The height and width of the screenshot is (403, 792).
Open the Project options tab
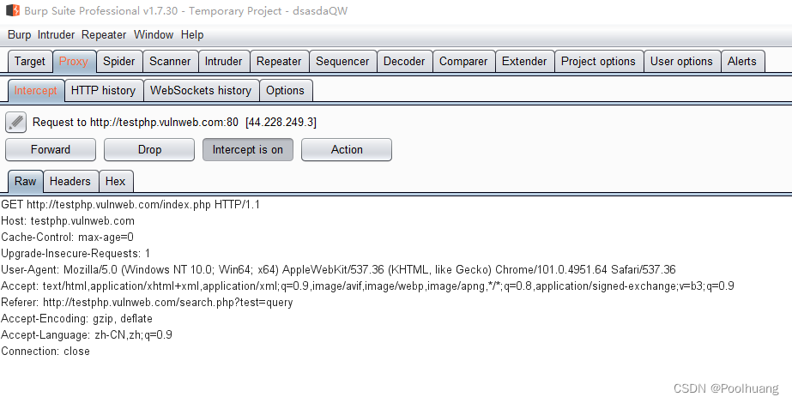(599, 61)
